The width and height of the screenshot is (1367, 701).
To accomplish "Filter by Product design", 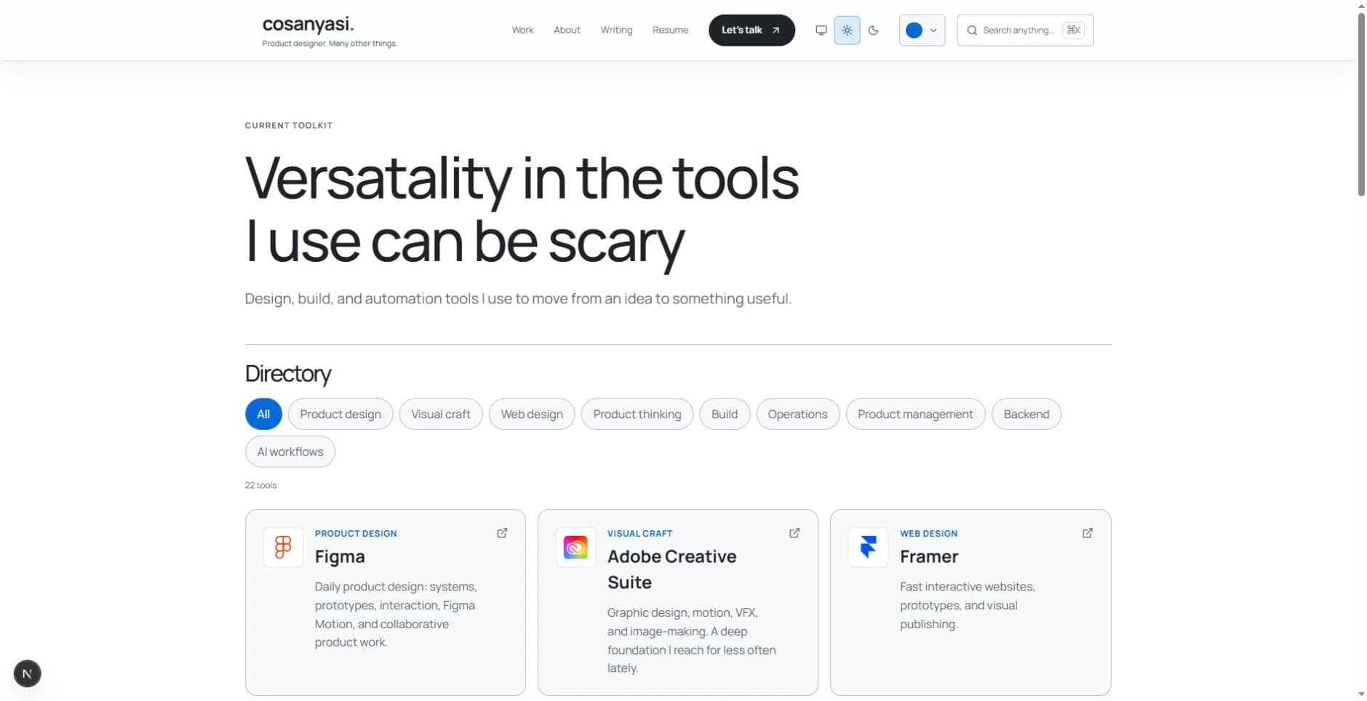I will click(x=340, y=414).
